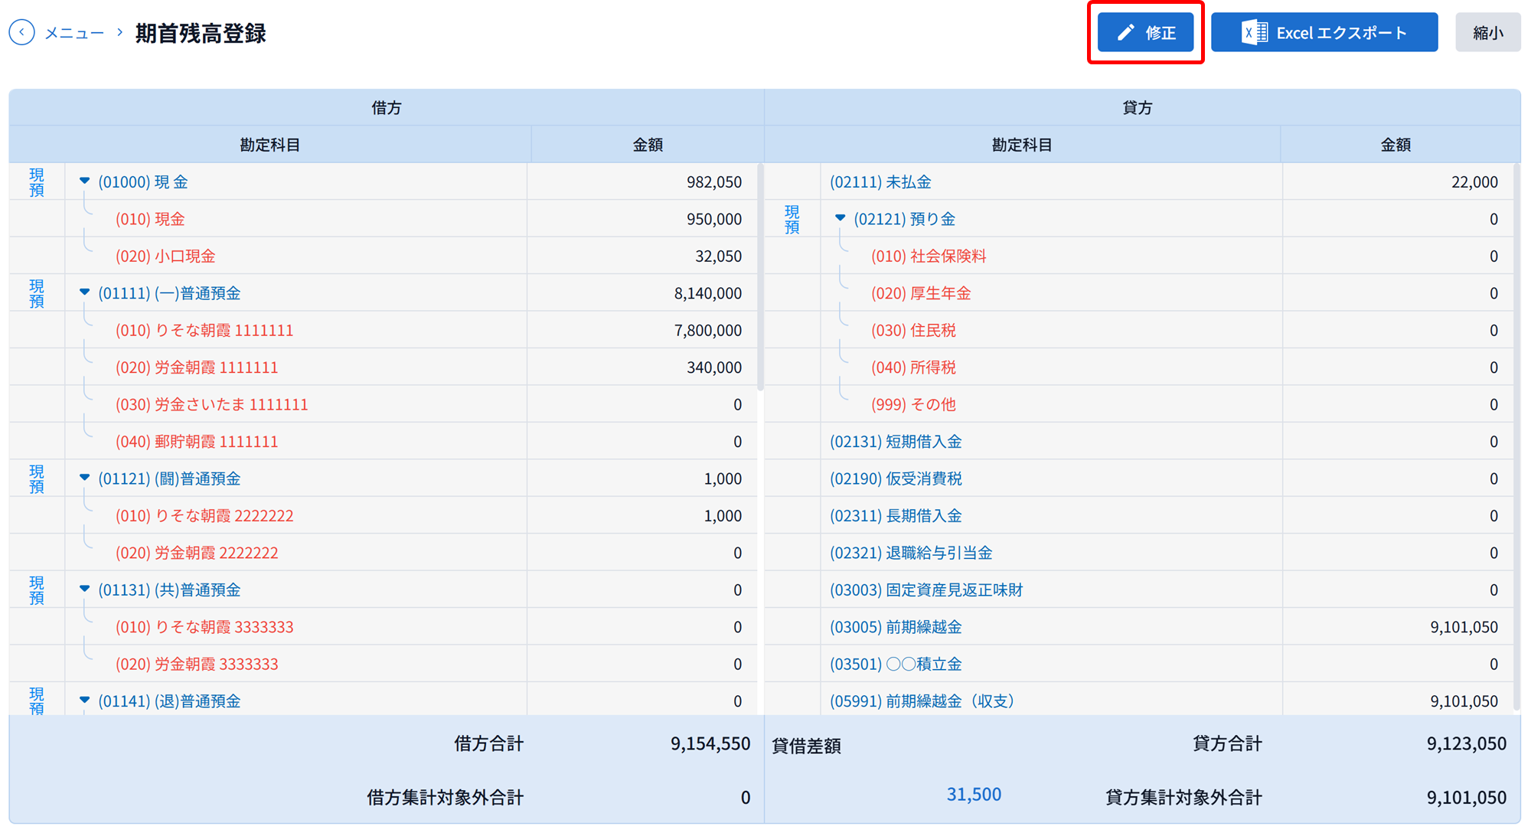Click the 現預 tag beside (01000) 現金

pos(37,182)
